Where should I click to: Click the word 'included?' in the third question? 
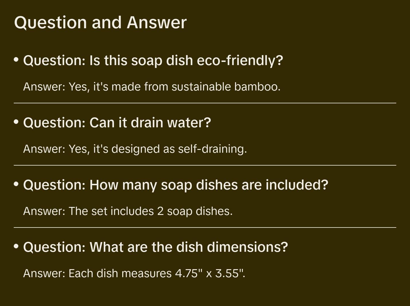(x=297, y=185)
